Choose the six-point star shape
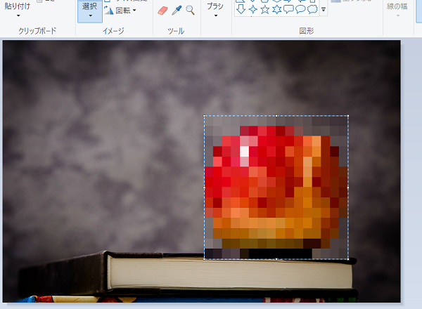422x309 pixels. [276, 10]
